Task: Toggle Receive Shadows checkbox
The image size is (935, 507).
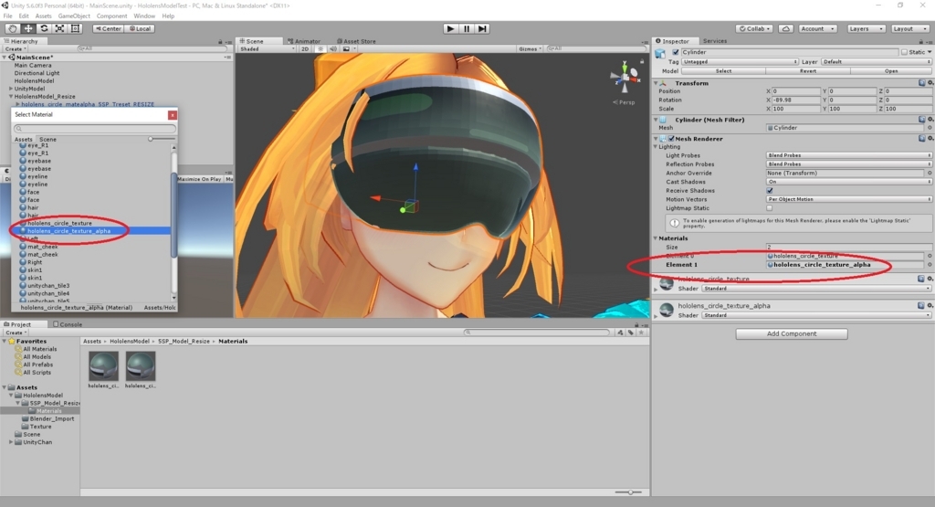Action: tap(769, 190)
